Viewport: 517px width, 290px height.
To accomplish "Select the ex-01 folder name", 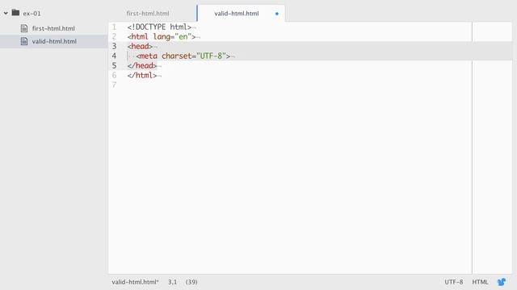I will (32, 14).
